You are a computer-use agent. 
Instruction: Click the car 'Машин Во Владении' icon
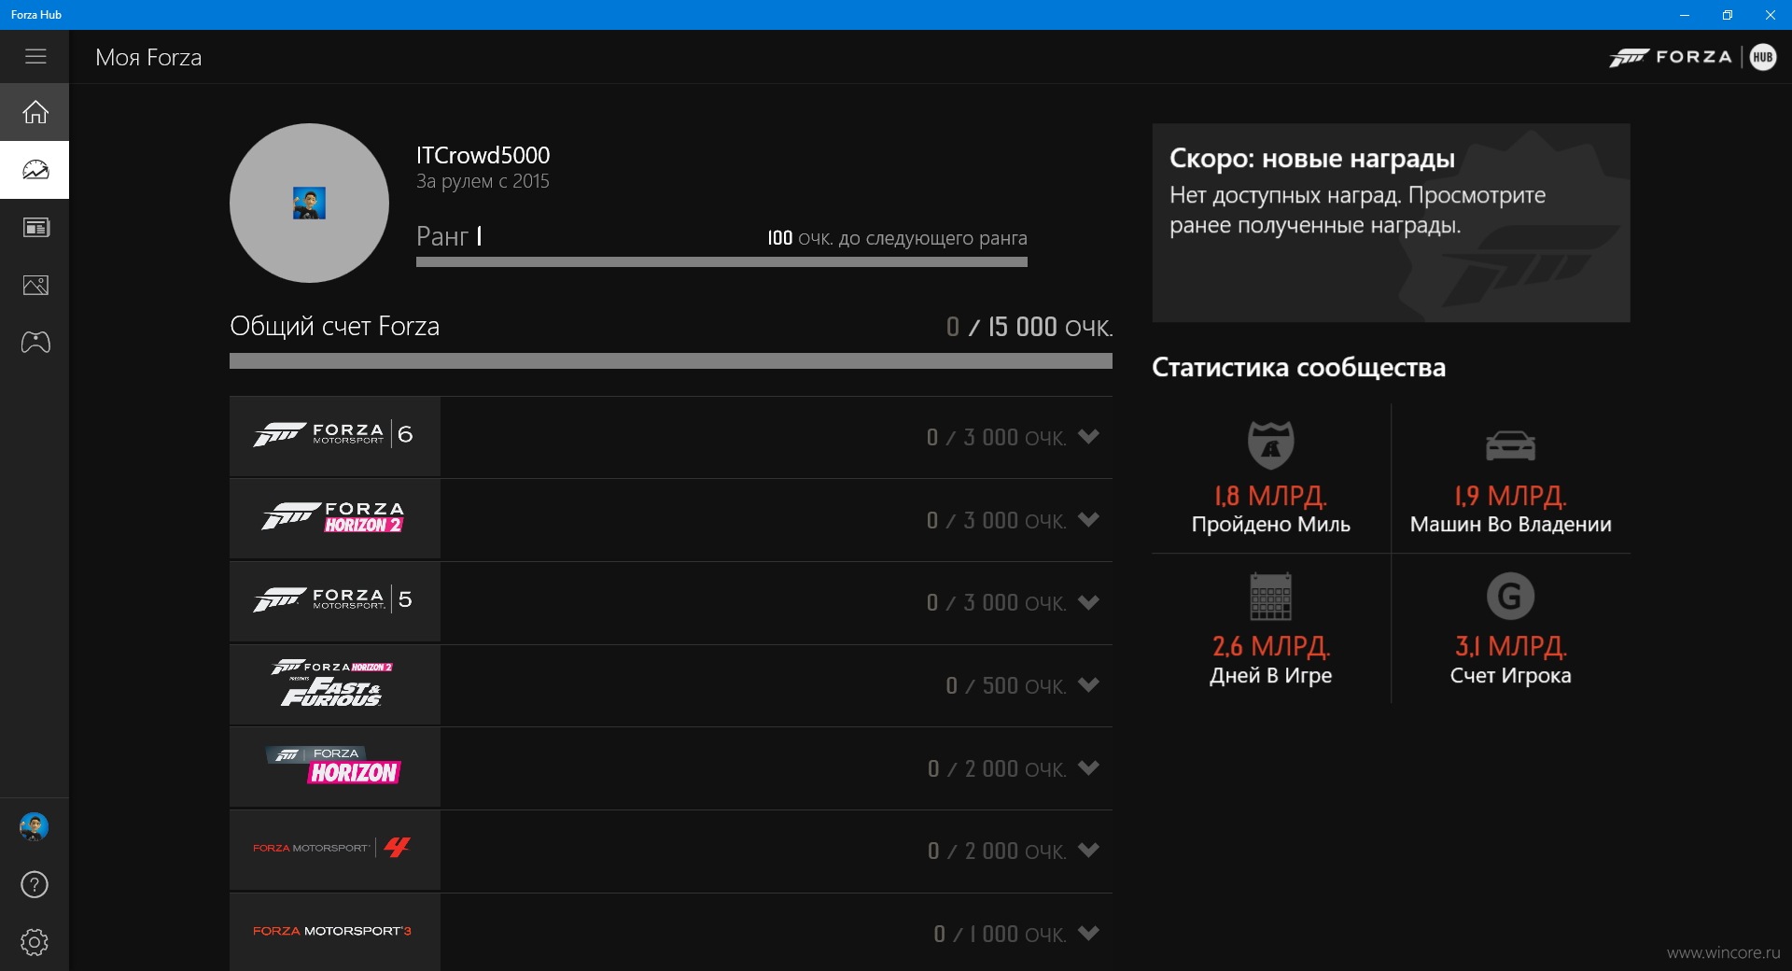coord(1510,445)
